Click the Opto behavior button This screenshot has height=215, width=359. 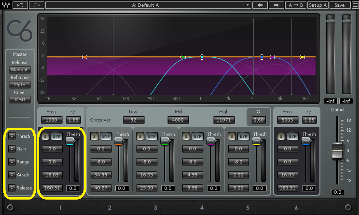[20, 85]
